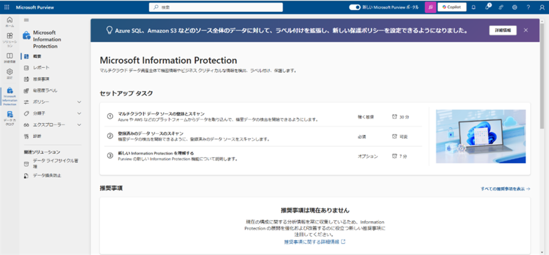Open すべての推奨事項を表示 link

[505, 189]
